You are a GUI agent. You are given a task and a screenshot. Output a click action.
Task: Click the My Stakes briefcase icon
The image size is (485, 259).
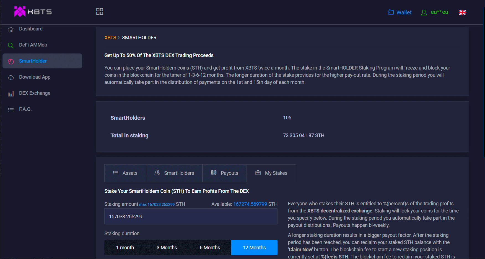tap(258, 173)
